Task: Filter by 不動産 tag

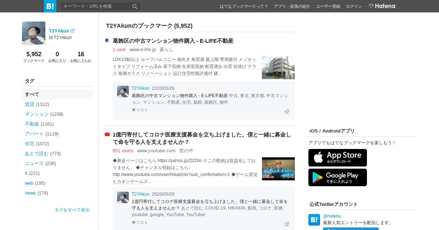Action: coord(32,124)
